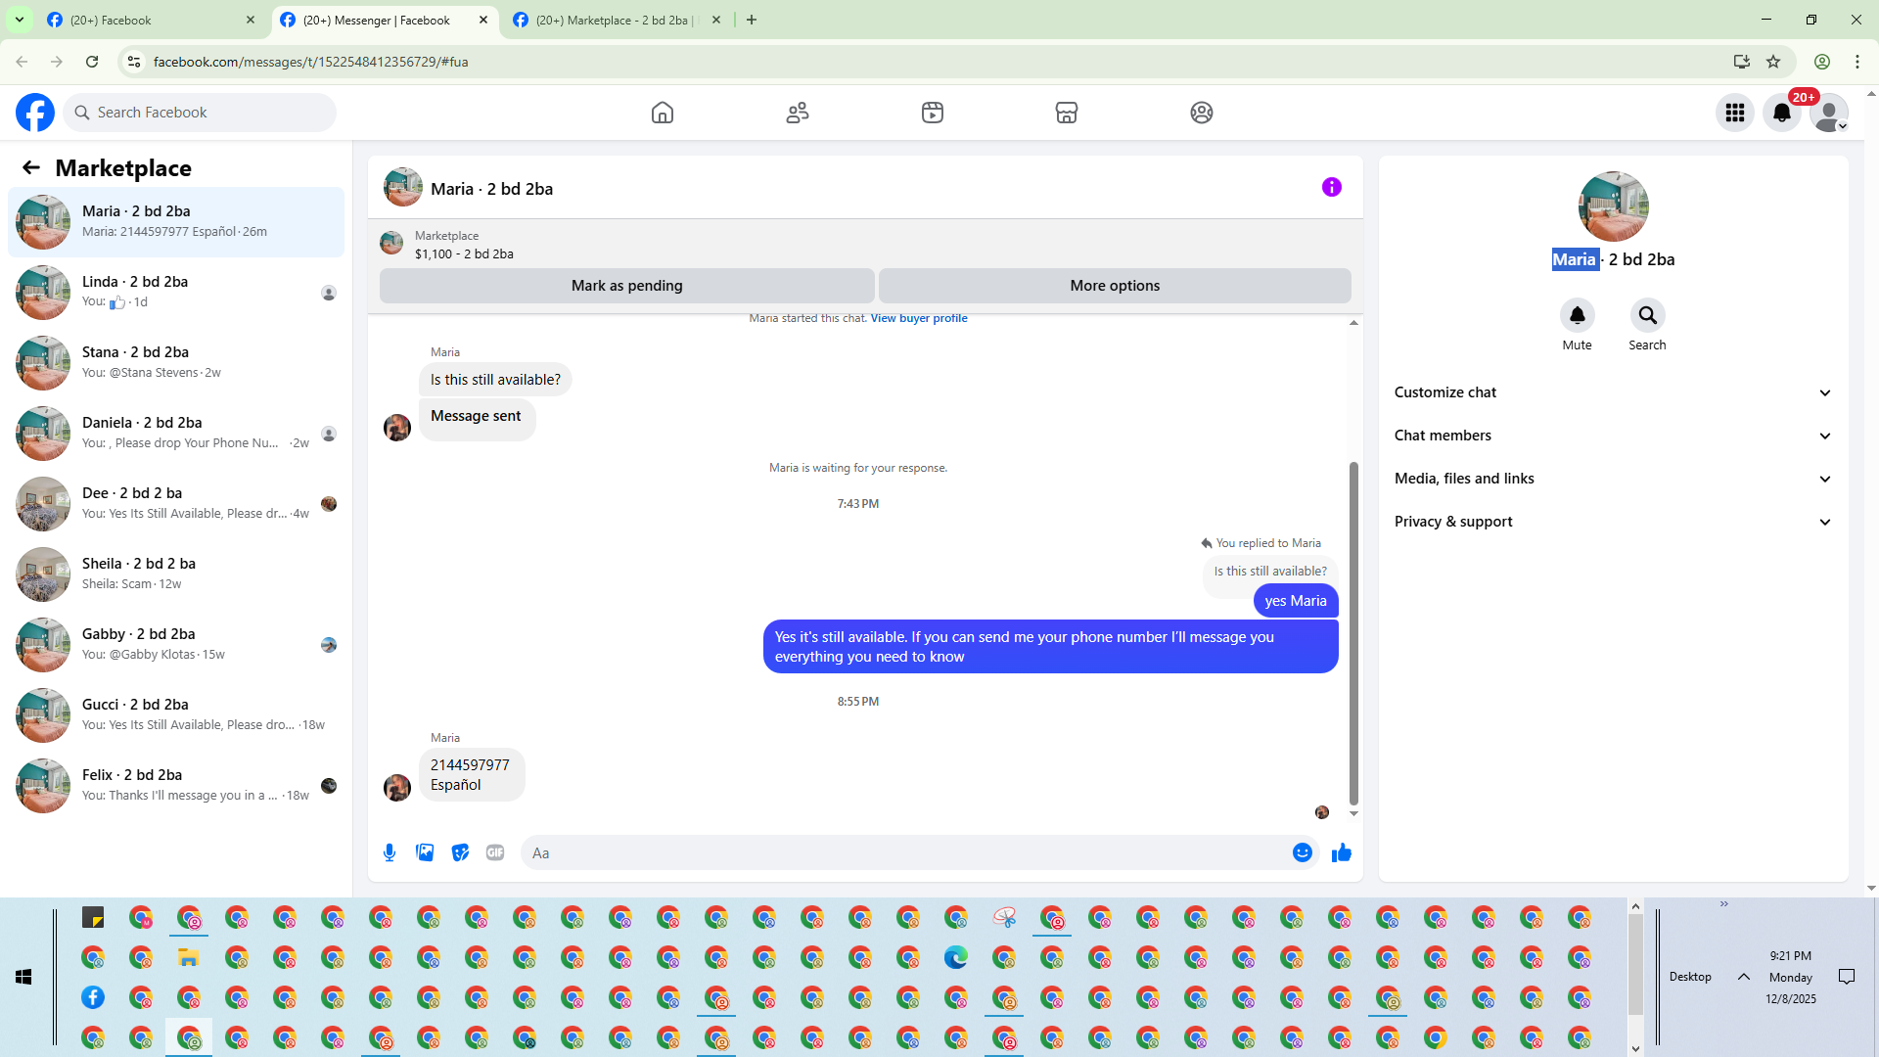Attach a photo or file
Image resolution: width=1879 pixels, height=1057 pixels.
[425, 852]
